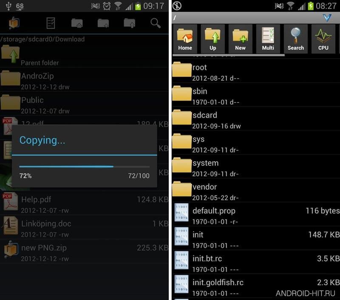Tap the dimmed home folder toolbar icon
The height and width of the screenshot is (300, 340).
pyautogui.click(x=77, y=23)
